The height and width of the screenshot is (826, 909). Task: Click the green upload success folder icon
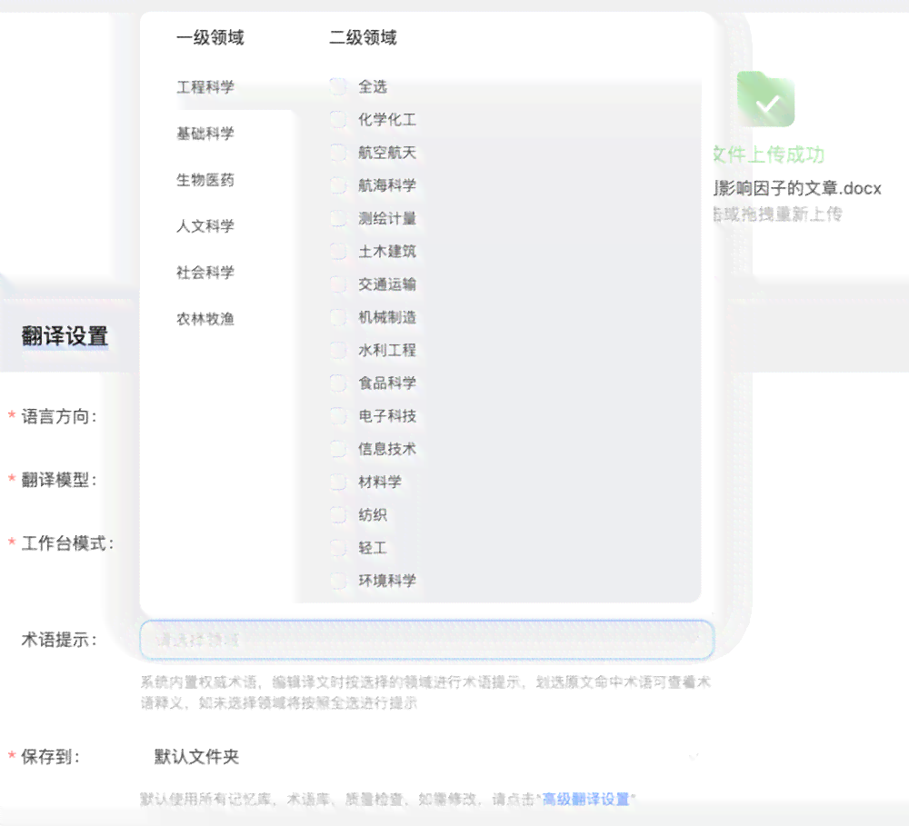tap(765, 99)
